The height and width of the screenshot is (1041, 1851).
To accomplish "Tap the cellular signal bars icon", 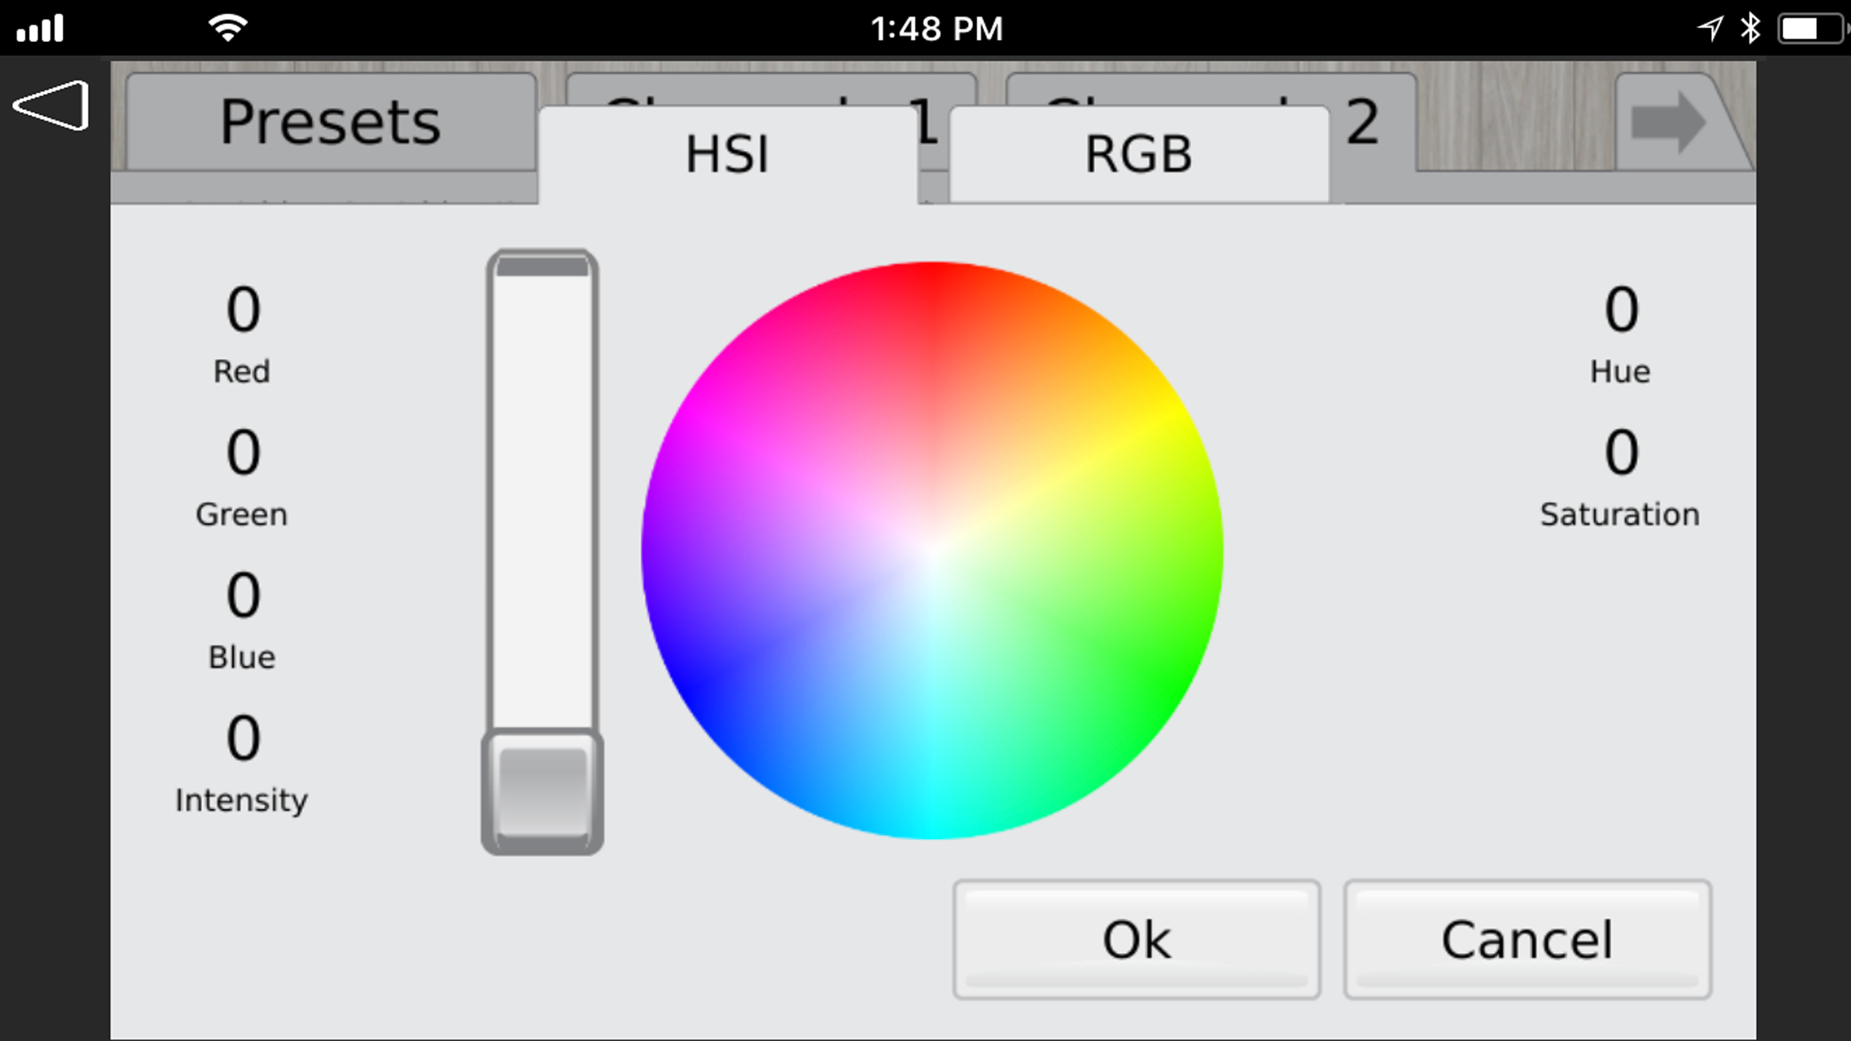I will (x=39, y=28).
